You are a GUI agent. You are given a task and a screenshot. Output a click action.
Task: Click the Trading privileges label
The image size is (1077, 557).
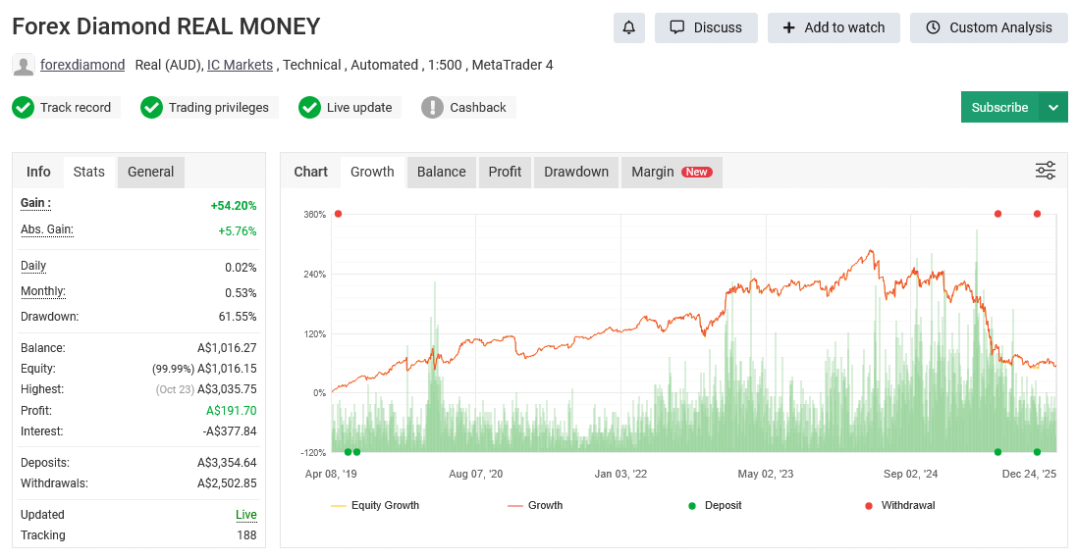218,108
